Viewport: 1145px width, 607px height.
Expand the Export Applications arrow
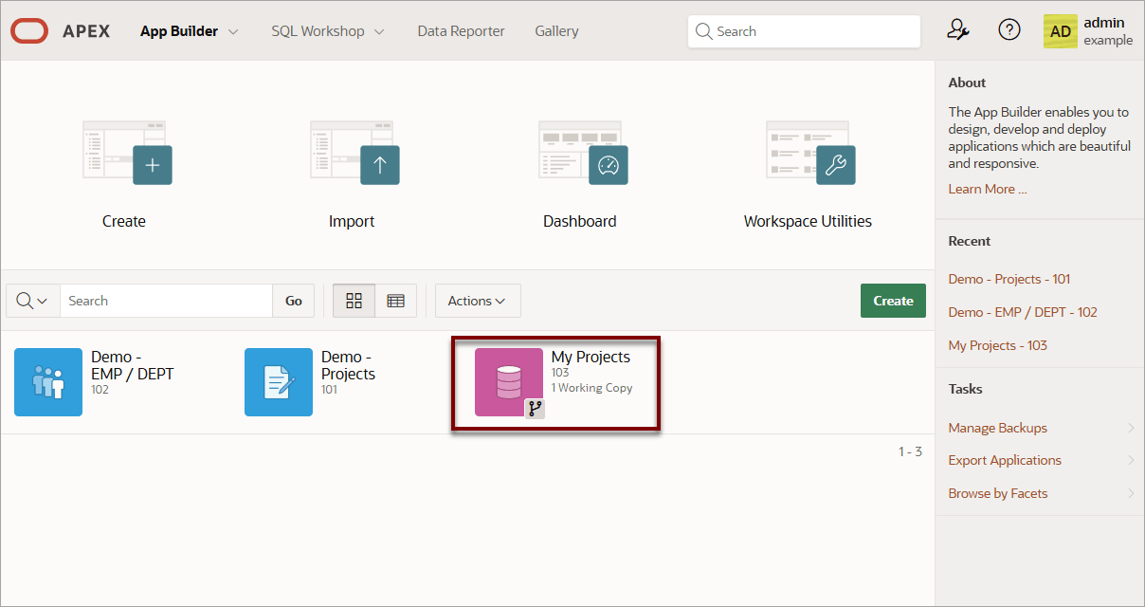[1131, 460]
